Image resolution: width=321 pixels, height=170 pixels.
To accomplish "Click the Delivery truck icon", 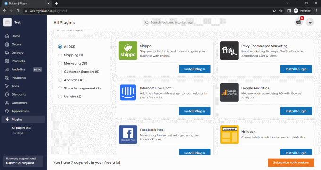I will (7, 53).
